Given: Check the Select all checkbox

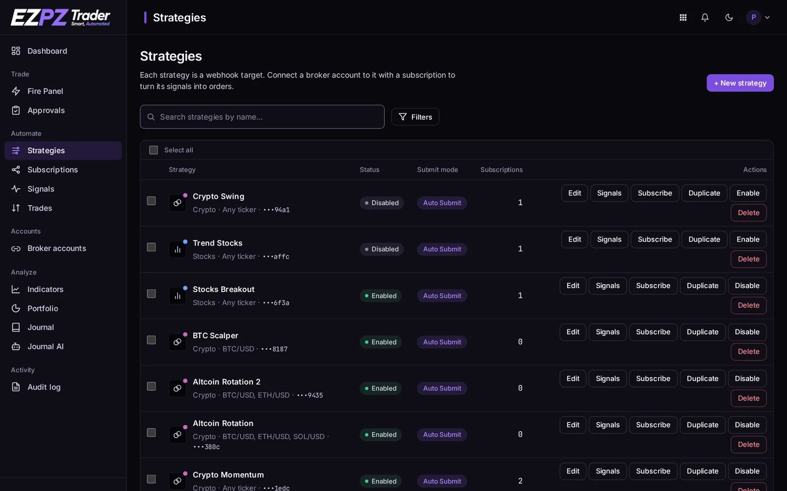Looking at the screenshot, I should point(153,150).
